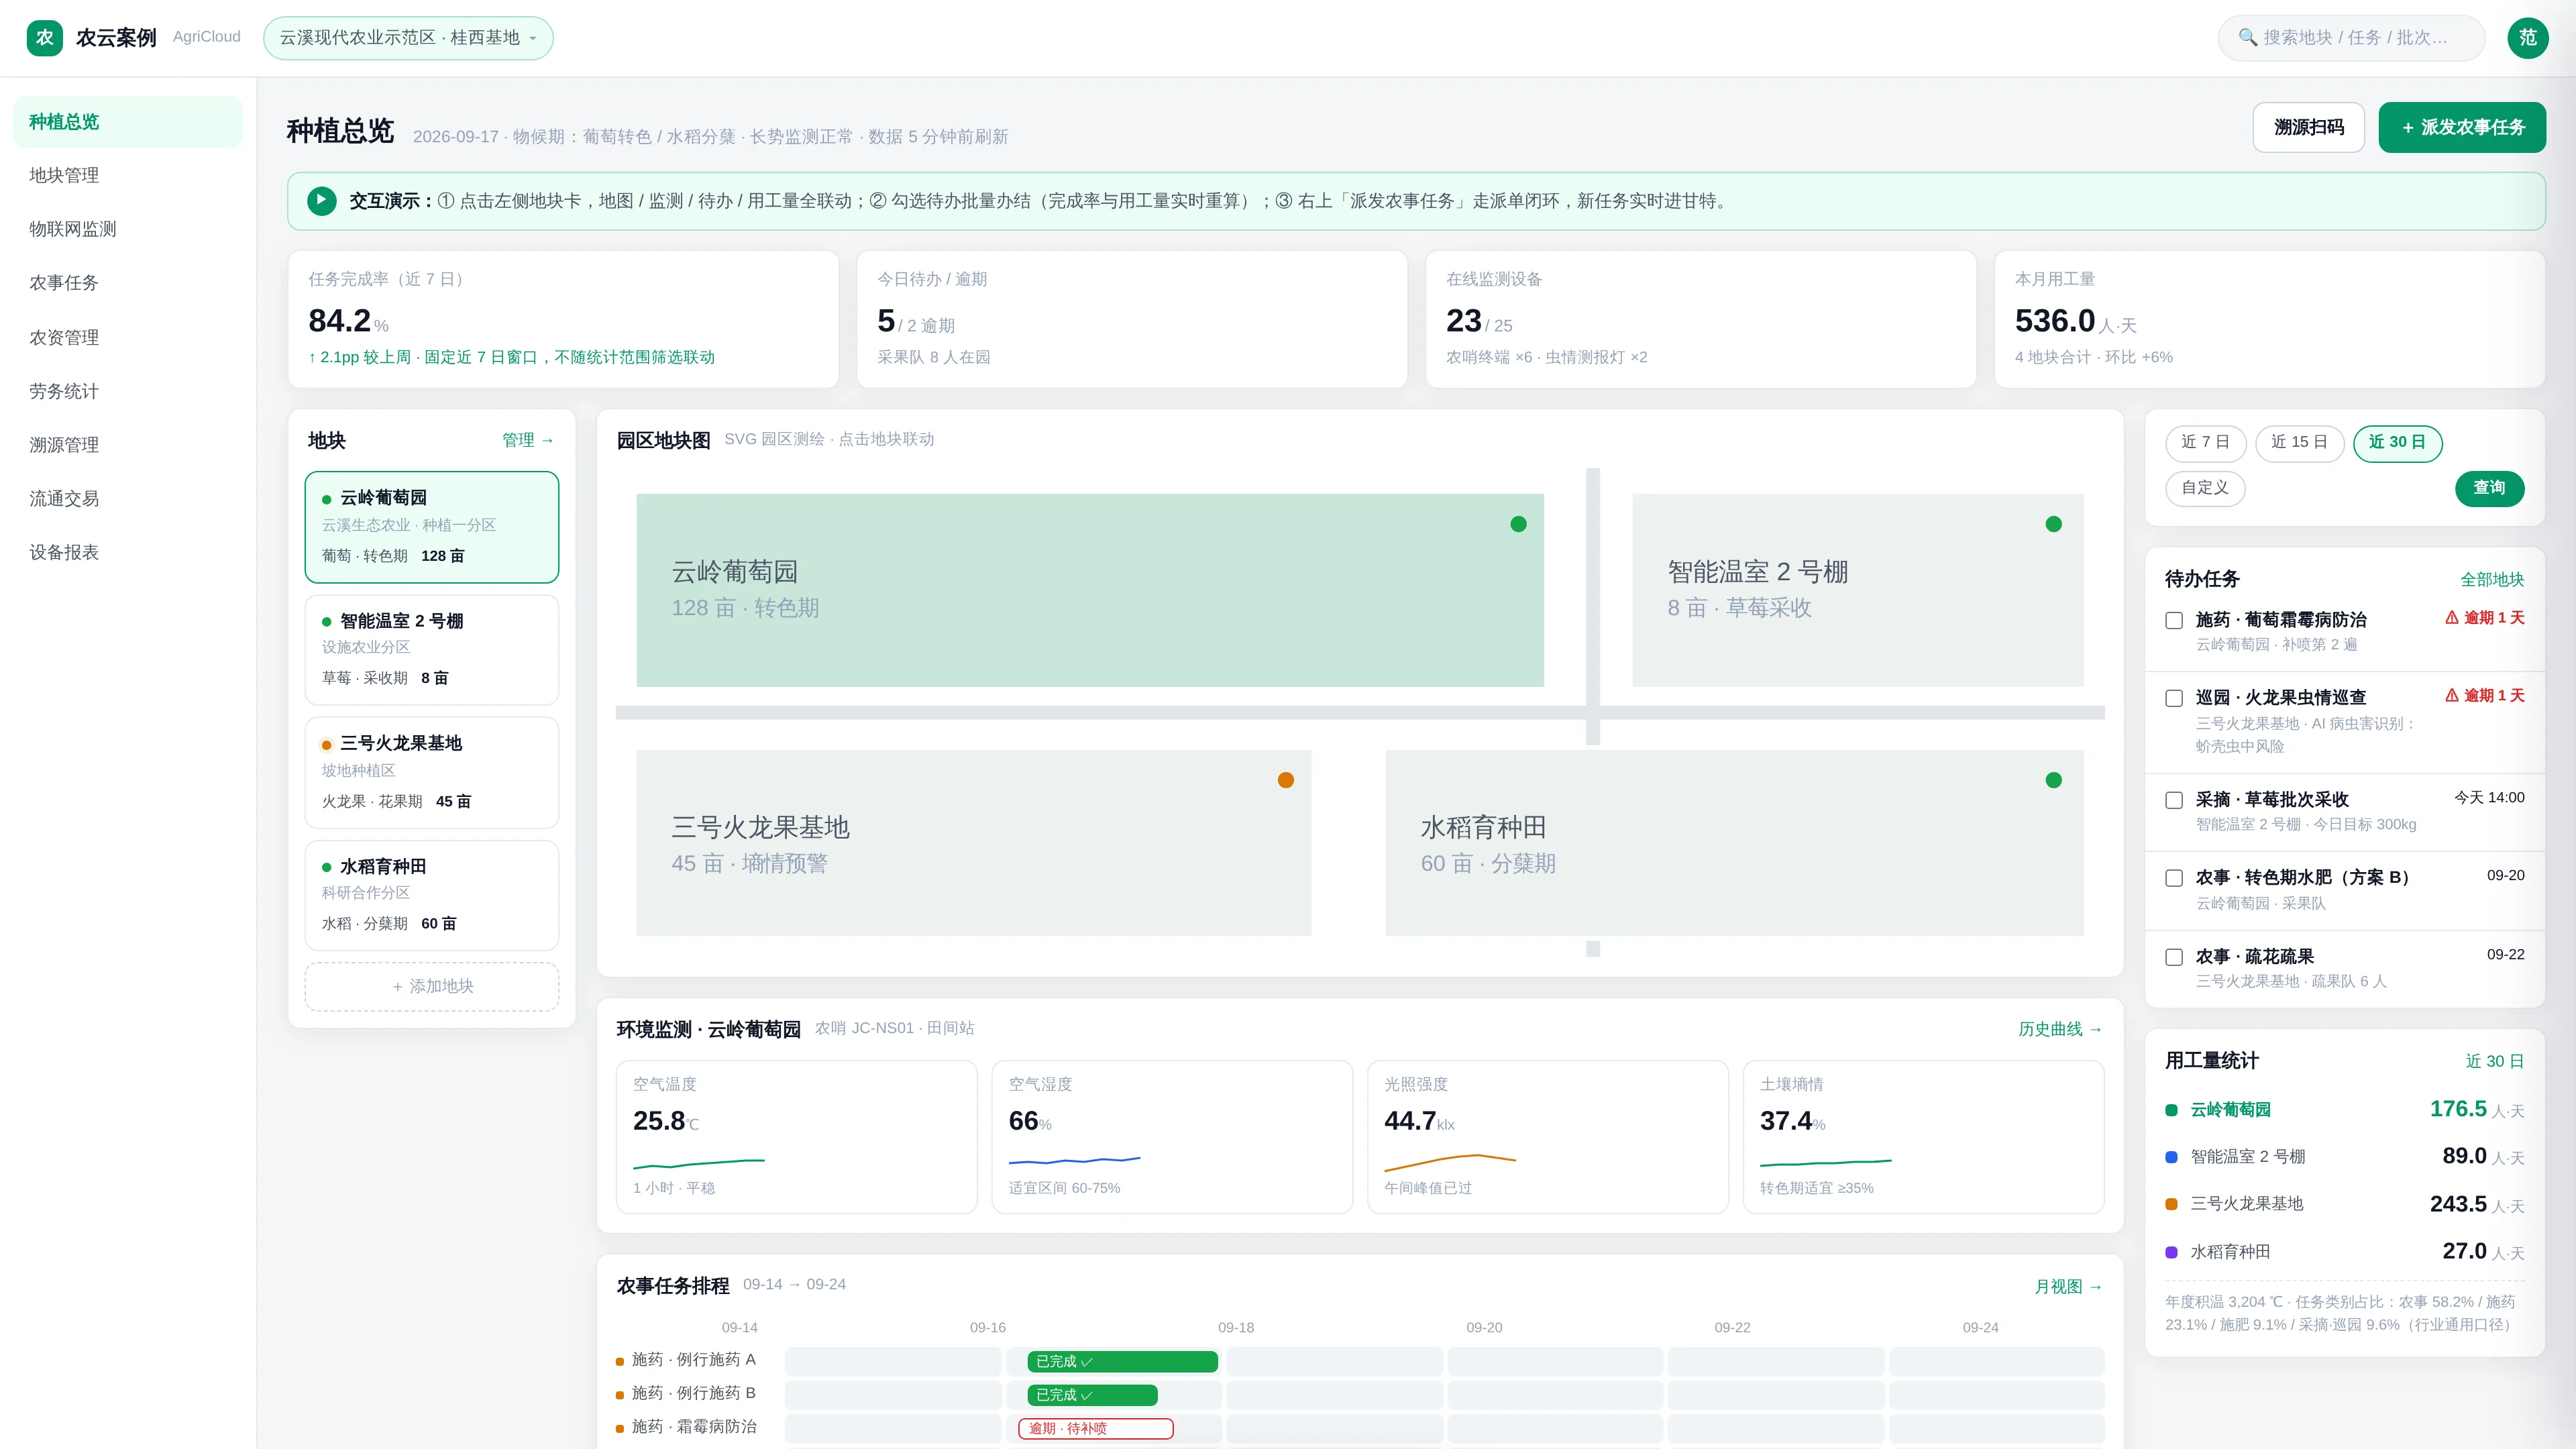Image resolution: width=2576 pixels, height=1449 pixels.
Task: Click the 添加地块 dashed card
Action: point(432,988)
